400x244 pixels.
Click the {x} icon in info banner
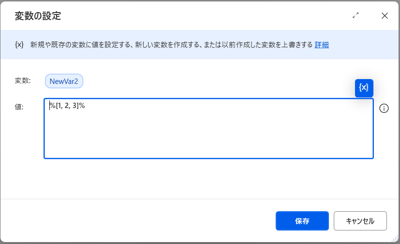tap(19, 44)
